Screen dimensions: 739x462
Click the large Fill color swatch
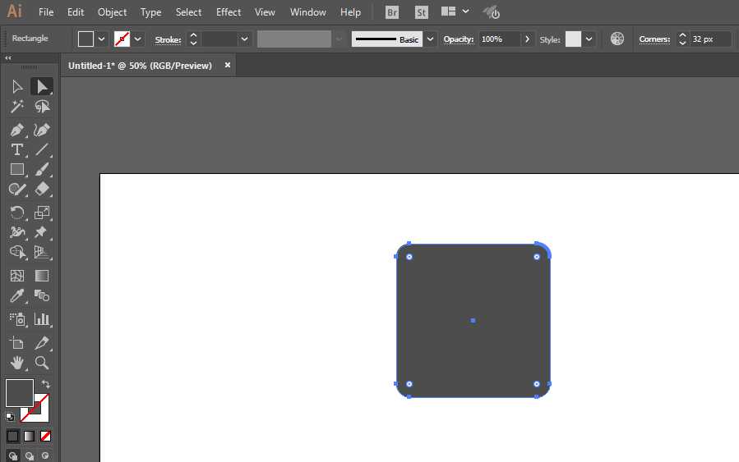click(19, 392)
